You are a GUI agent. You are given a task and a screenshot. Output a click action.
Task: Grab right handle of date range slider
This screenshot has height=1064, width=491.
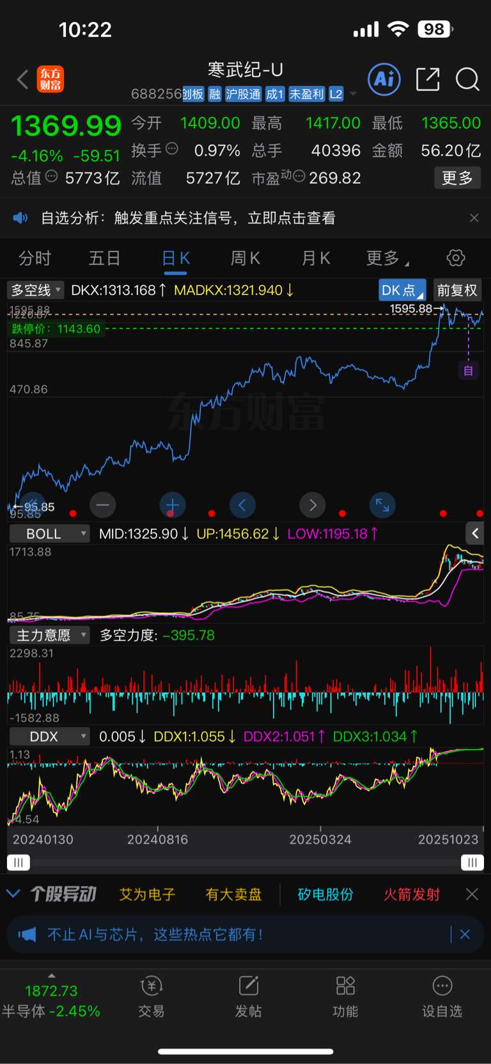pos(472,862)
